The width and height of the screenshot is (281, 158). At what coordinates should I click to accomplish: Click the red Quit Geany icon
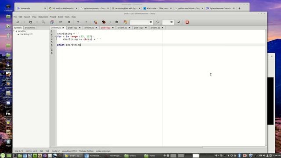pos(187,22)
